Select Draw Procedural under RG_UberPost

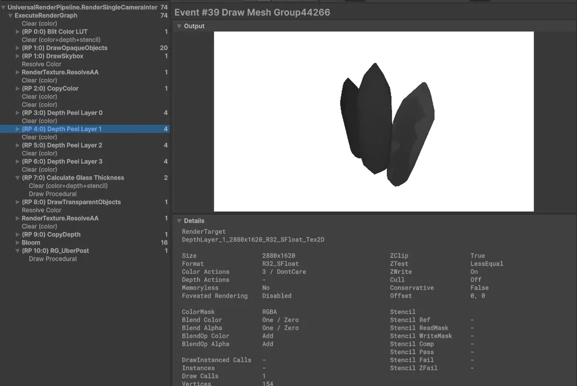52,259
